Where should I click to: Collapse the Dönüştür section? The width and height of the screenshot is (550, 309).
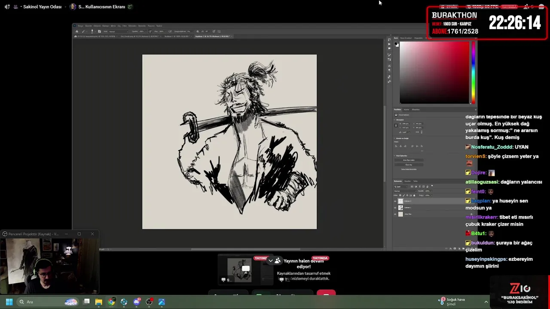tap(394, 120)
